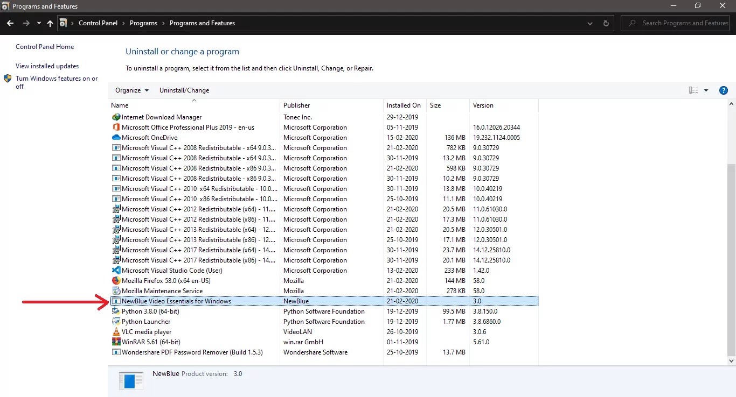The width and height of the screenshot is (736, 397).
Task: Open Turn Windows features on or off
Action: pos(57,82)
